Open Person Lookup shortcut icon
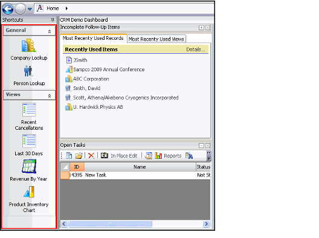The width and height of the screenshot is (319, 238). pos(28,71)
